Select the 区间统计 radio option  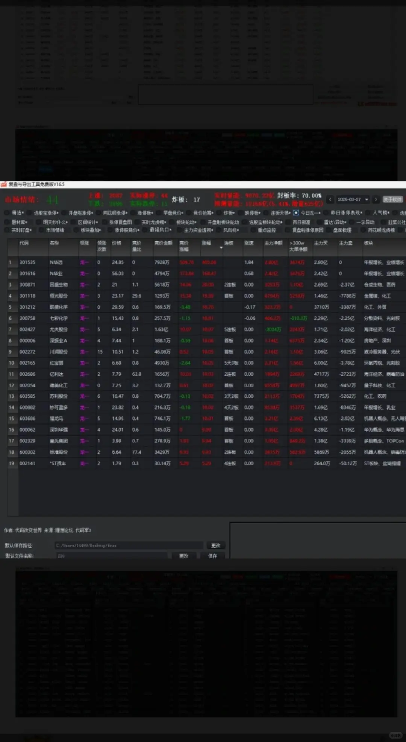point(84,222)
